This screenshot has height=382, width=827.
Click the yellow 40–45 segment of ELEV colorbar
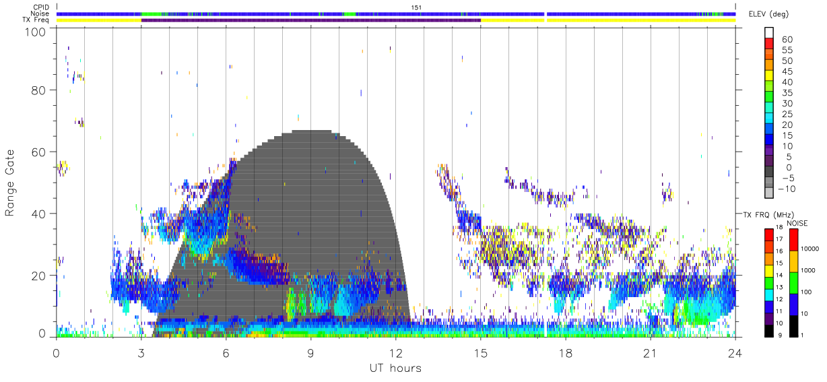[769, 77]
